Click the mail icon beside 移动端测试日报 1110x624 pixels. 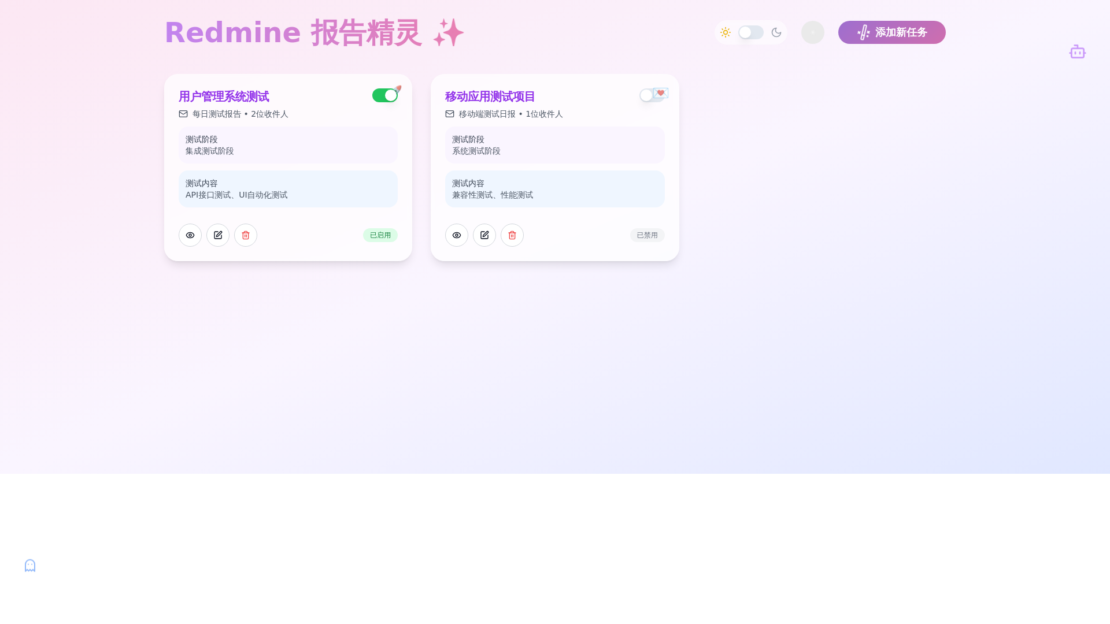click(450, 114)
